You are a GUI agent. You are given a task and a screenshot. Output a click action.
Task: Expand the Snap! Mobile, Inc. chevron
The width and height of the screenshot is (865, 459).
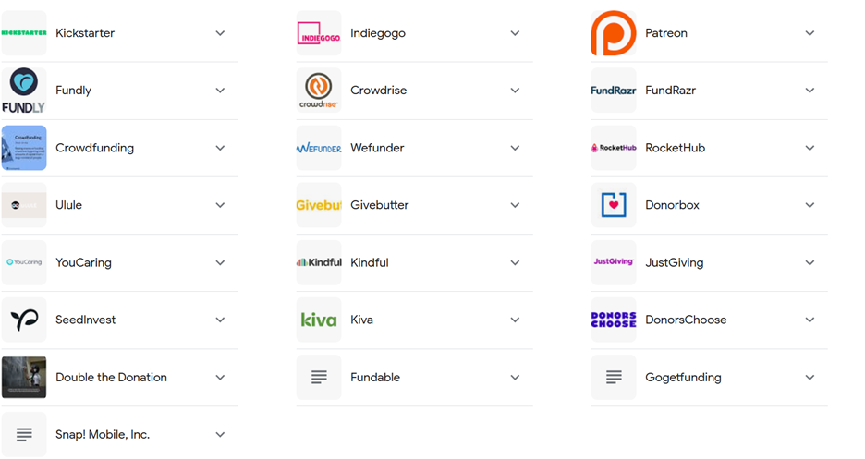coord(220,435)
